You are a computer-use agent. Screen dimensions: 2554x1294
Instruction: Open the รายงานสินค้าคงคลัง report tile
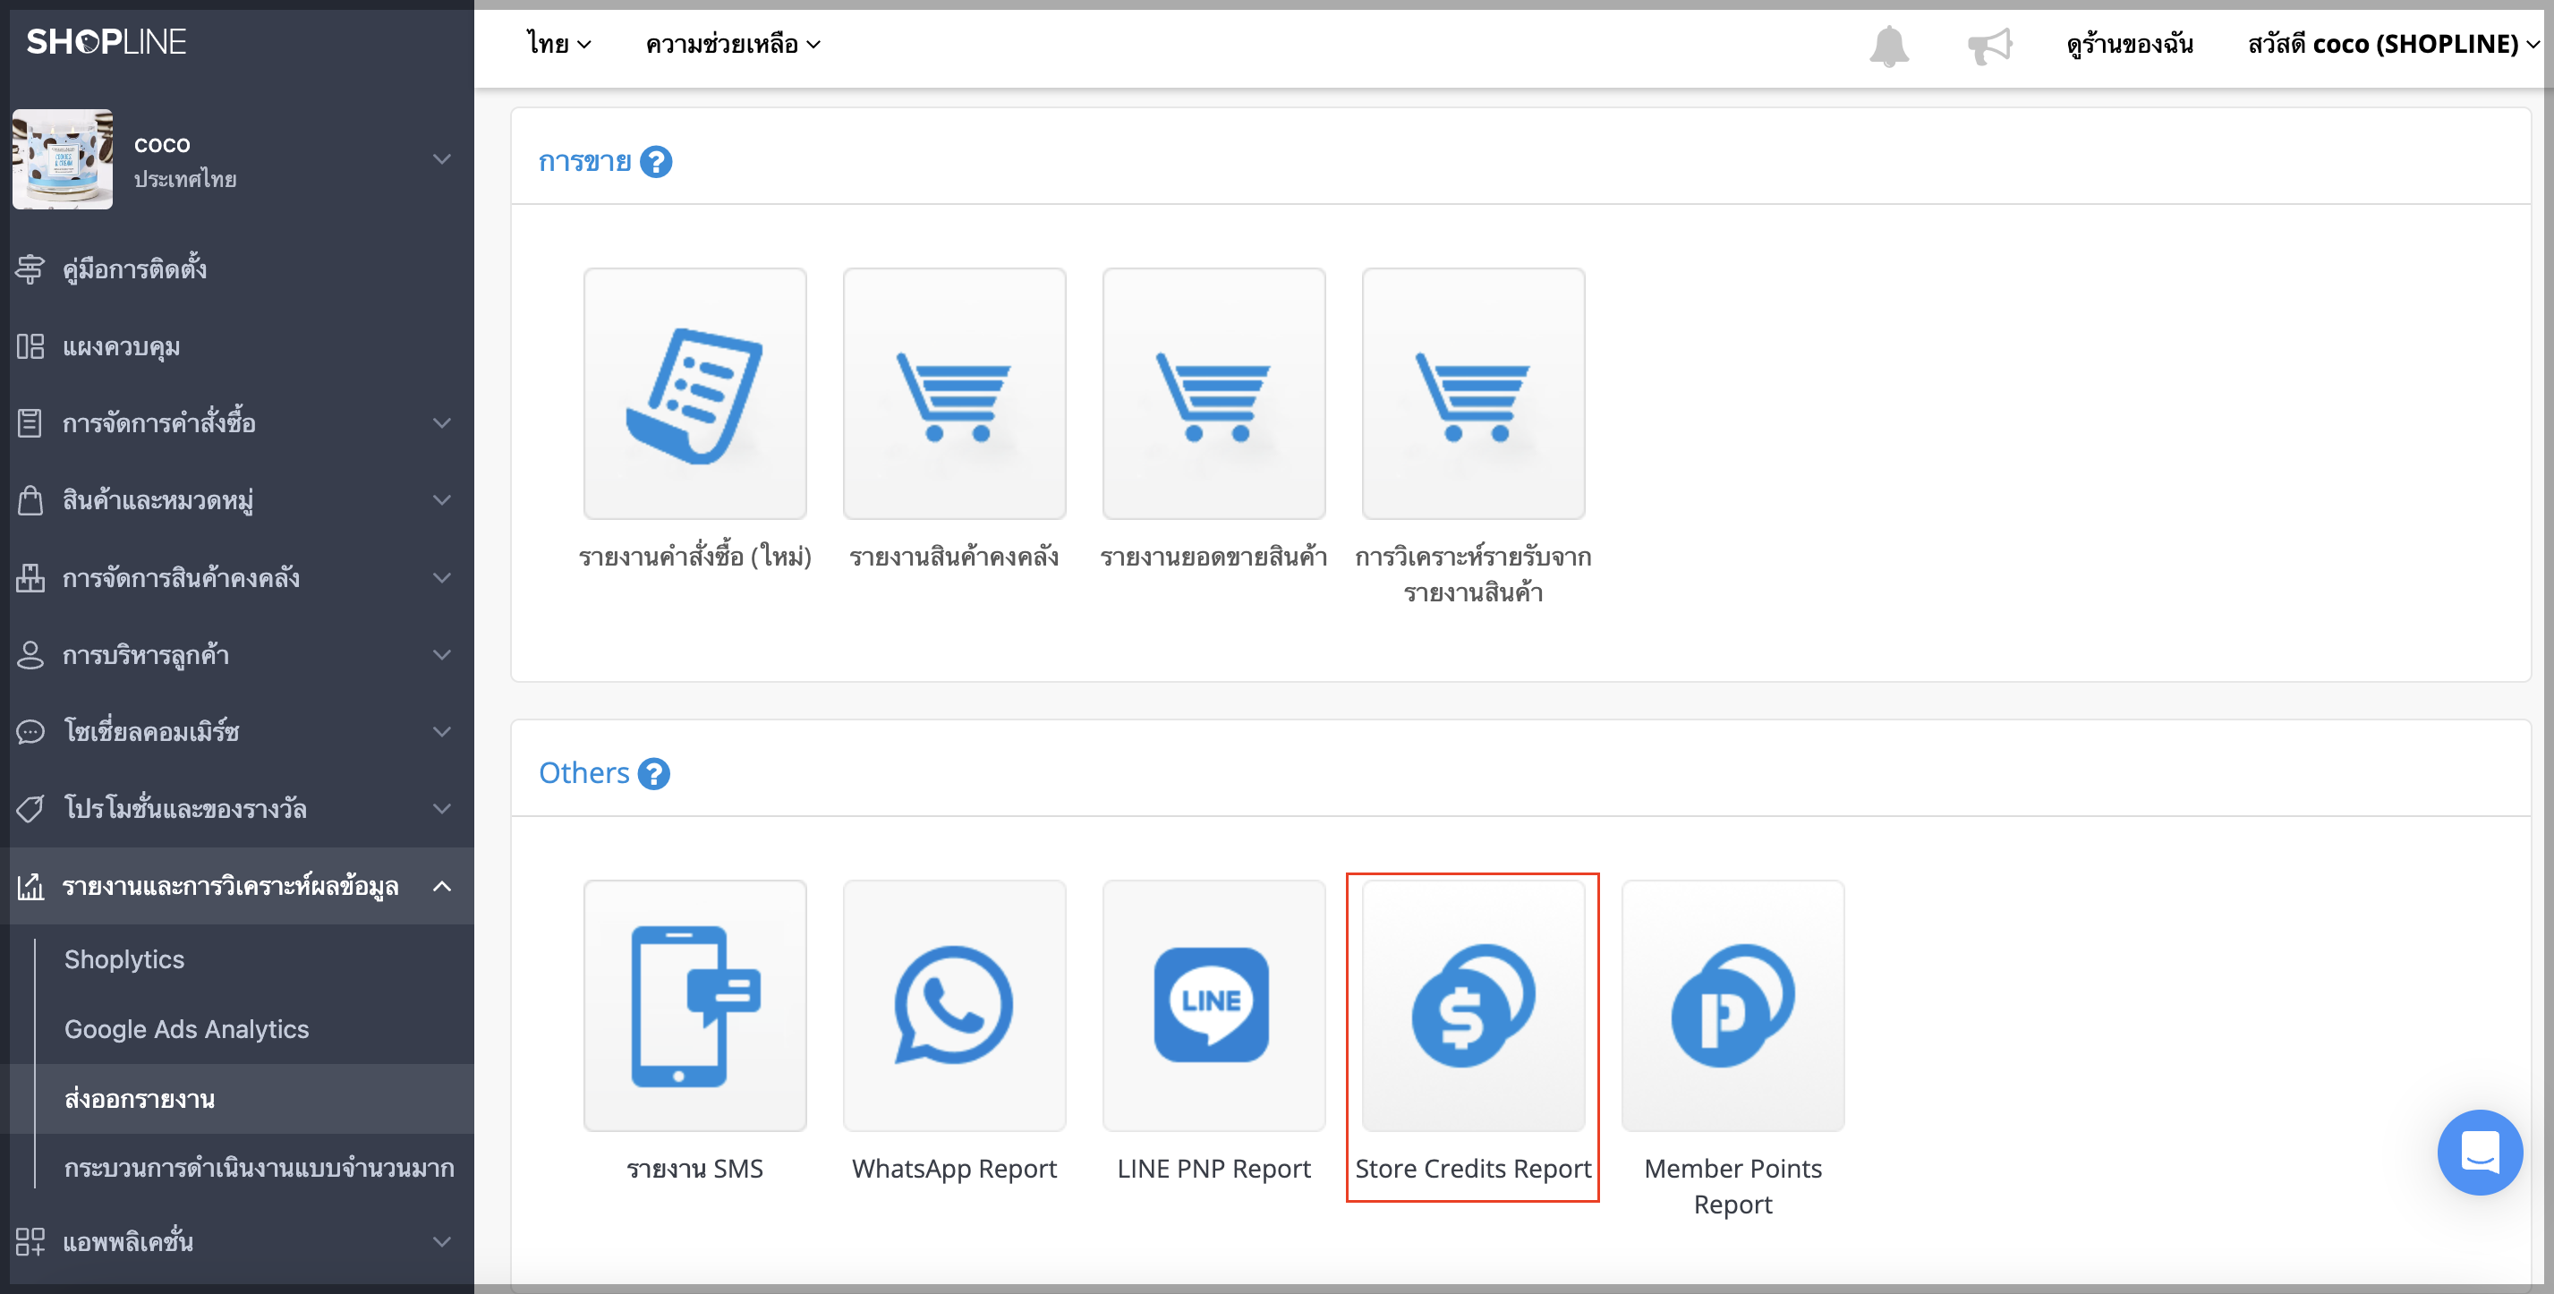954,394
